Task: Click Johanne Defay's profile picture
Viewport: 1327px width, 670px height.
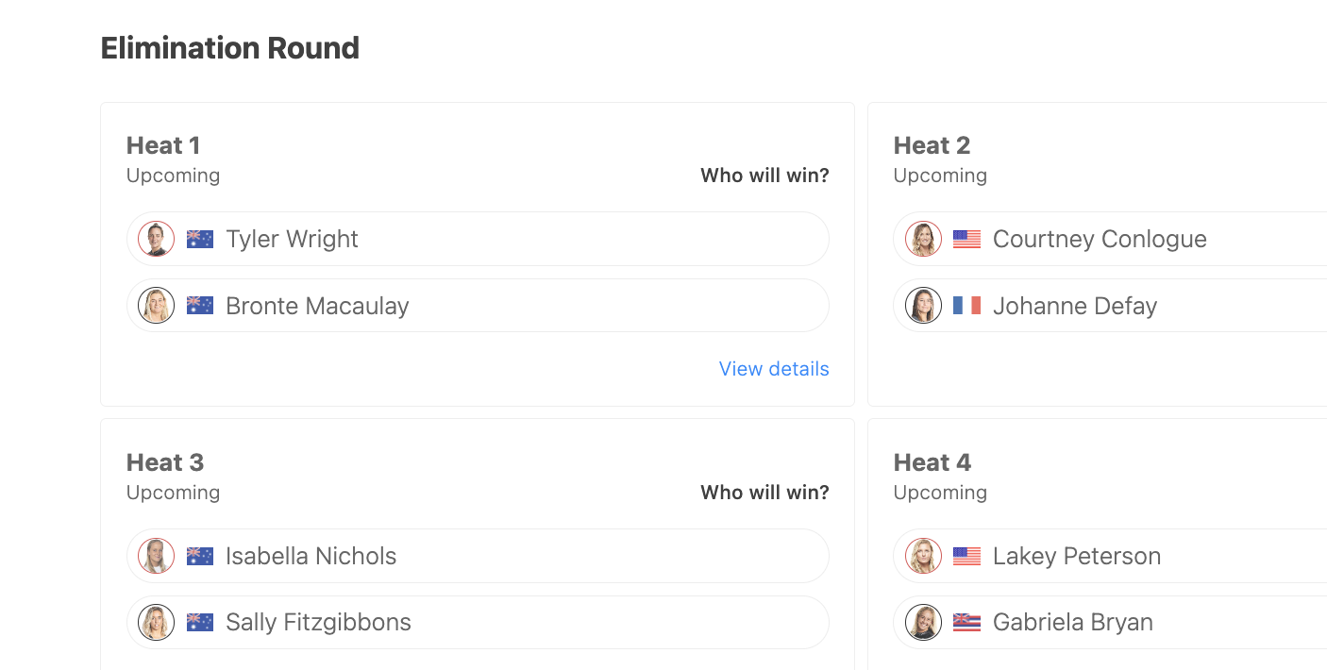Action: click(x=924, y=306)
